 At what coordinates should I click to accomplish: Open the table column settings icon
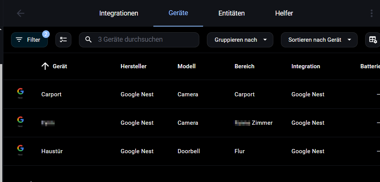click(373, 40)
